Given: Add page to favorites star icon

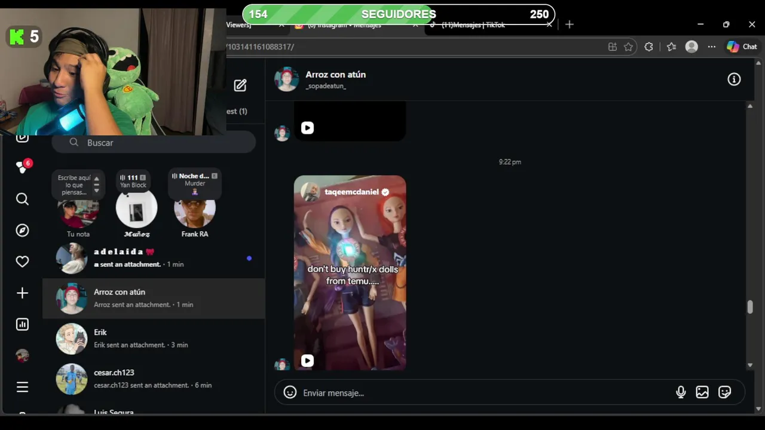Looking at the screenshot, I should point(628,47).
